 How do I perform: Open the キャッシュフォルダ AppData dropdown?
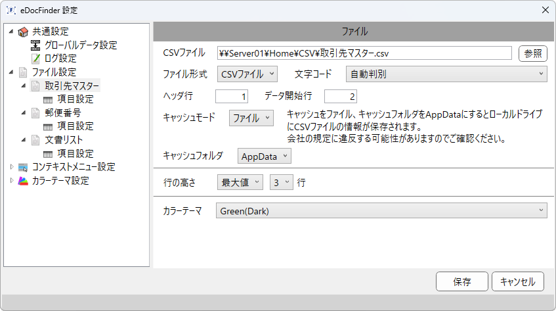coord(264,156)
